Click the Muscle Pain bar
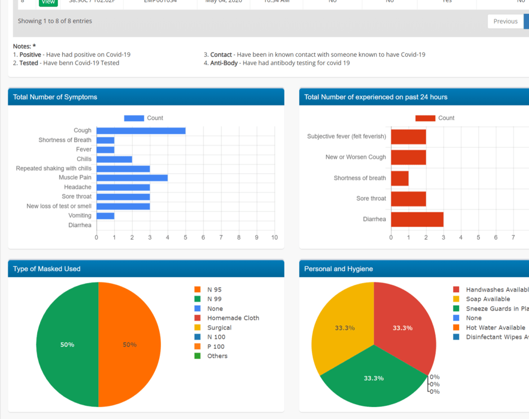This screenshot has width=529, height=419. (132, 178)
